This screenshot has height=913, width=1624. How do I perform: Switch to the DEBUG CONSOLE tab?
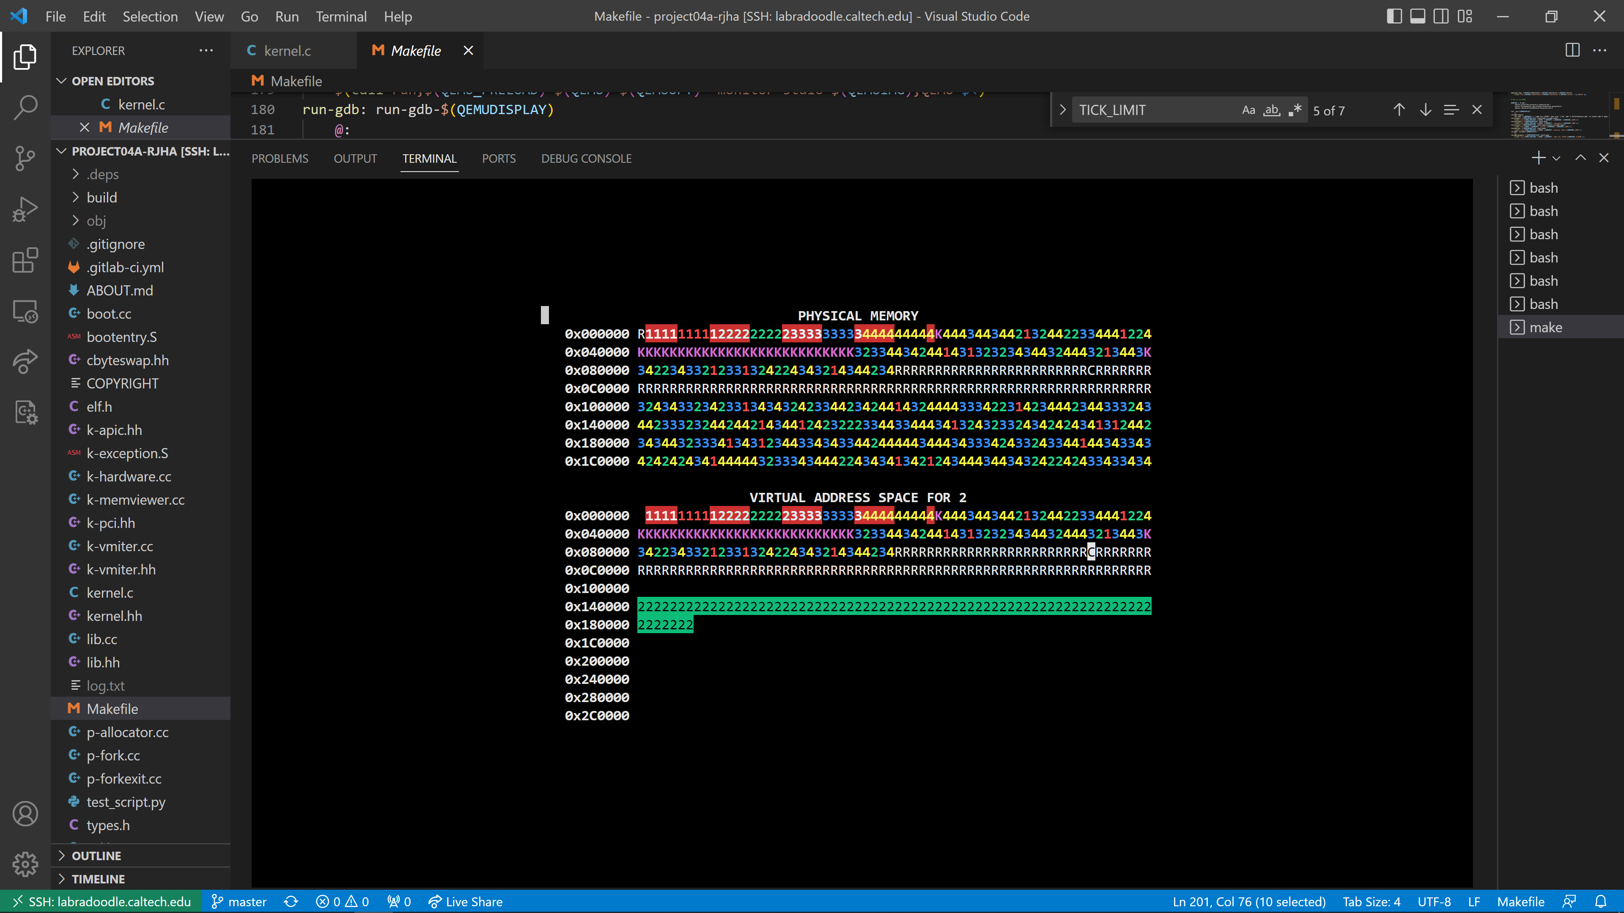pos(586,159)
